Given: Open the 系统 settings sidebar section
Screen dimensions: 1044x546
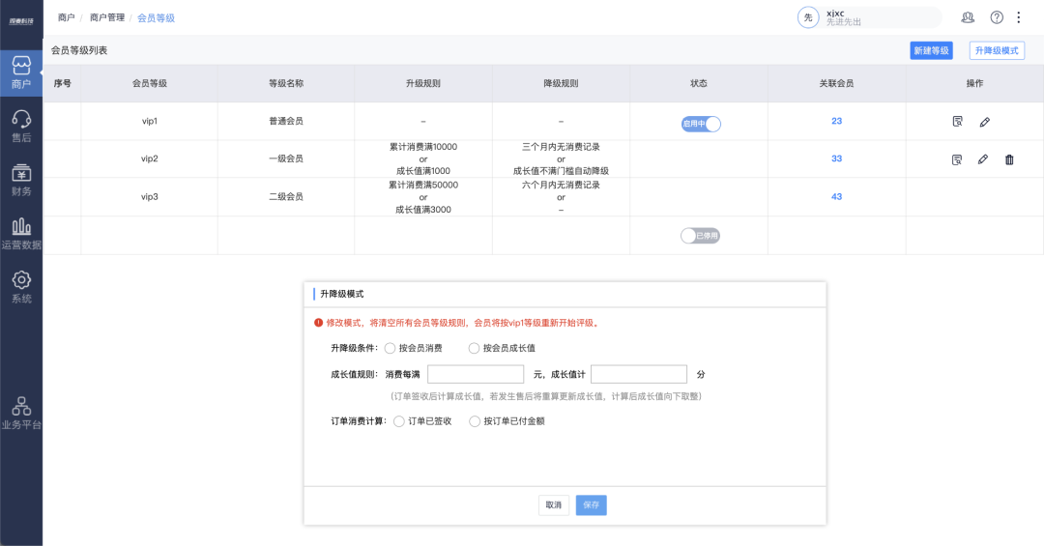Looking at the screenshot, I should [x=21, y=288].
